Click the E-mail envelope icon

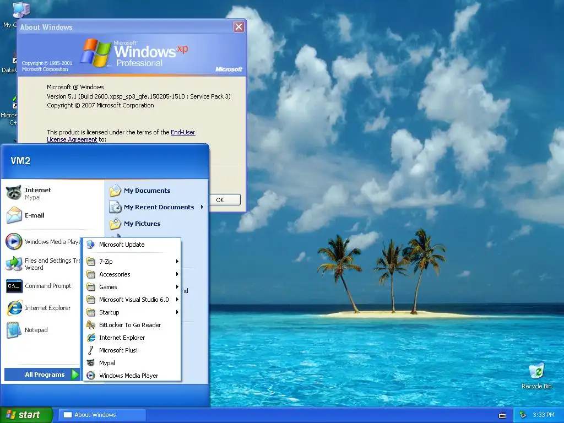click(x=14, y=215)
